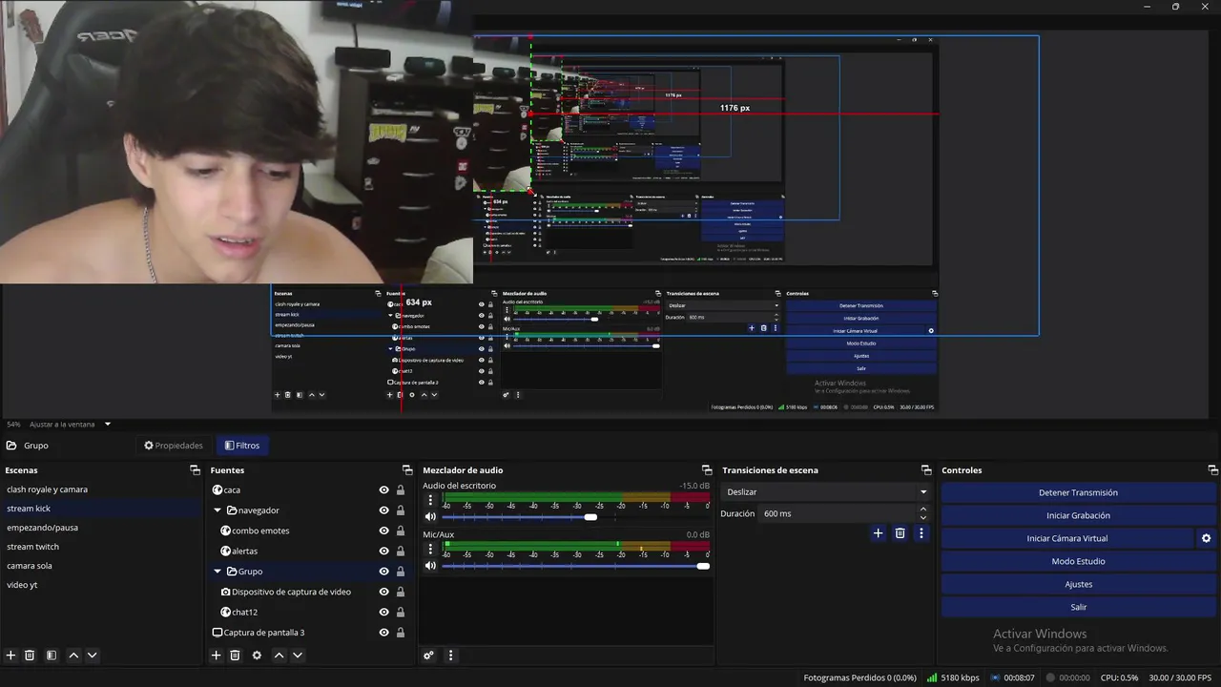Open audio mixer three-dot menu at bottom
The image size is (1221, 687).
point(450,656)
